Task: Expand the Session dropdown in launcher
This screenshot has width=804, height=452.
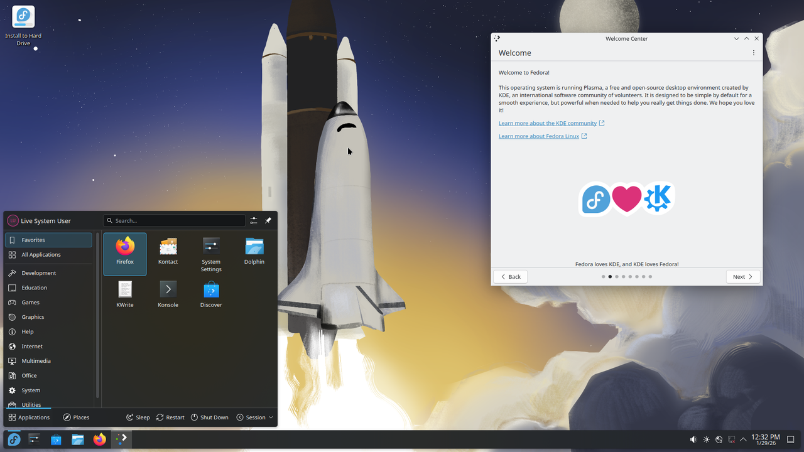Action: click(255, 417)
